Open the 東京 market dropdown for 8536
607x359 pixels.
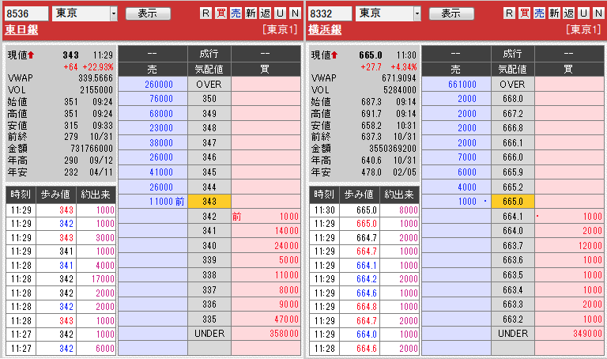(85, 13)
